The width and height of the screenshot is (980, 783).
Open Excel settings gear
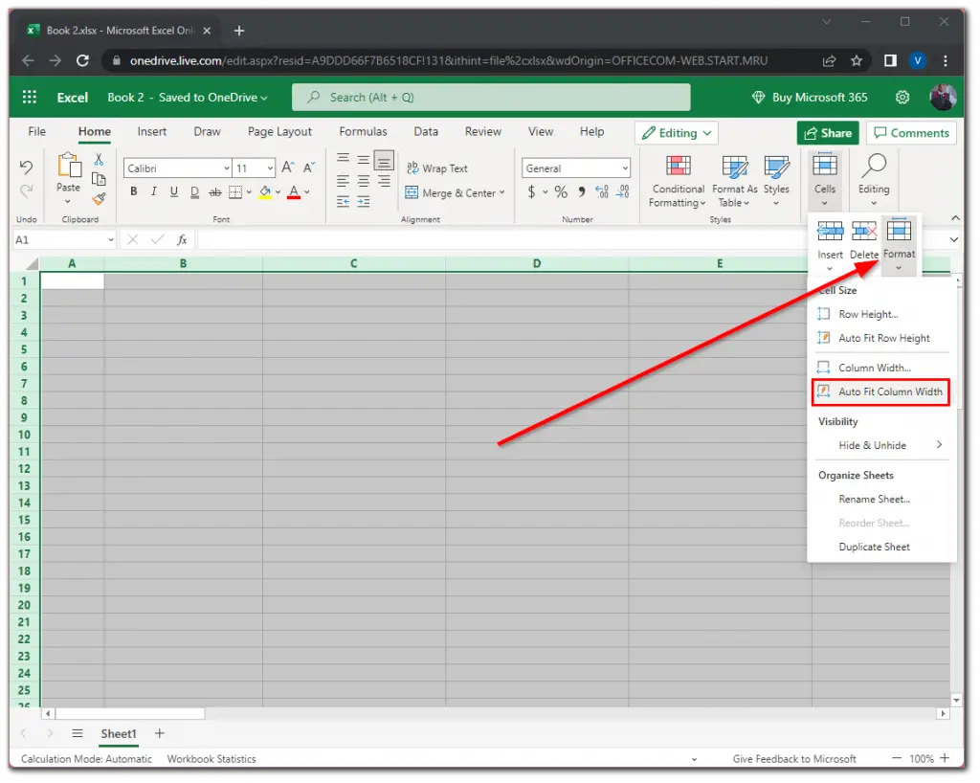click(902, 98)
